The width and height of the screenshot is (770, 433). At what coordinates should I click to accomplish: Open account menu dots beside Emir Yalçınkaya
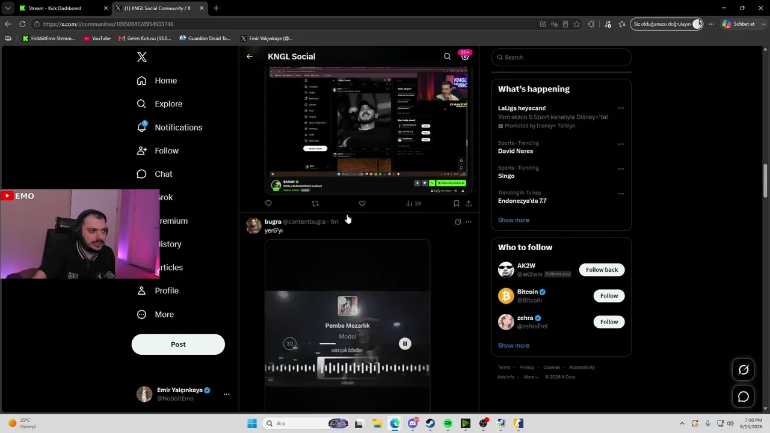tap(227, 394)
